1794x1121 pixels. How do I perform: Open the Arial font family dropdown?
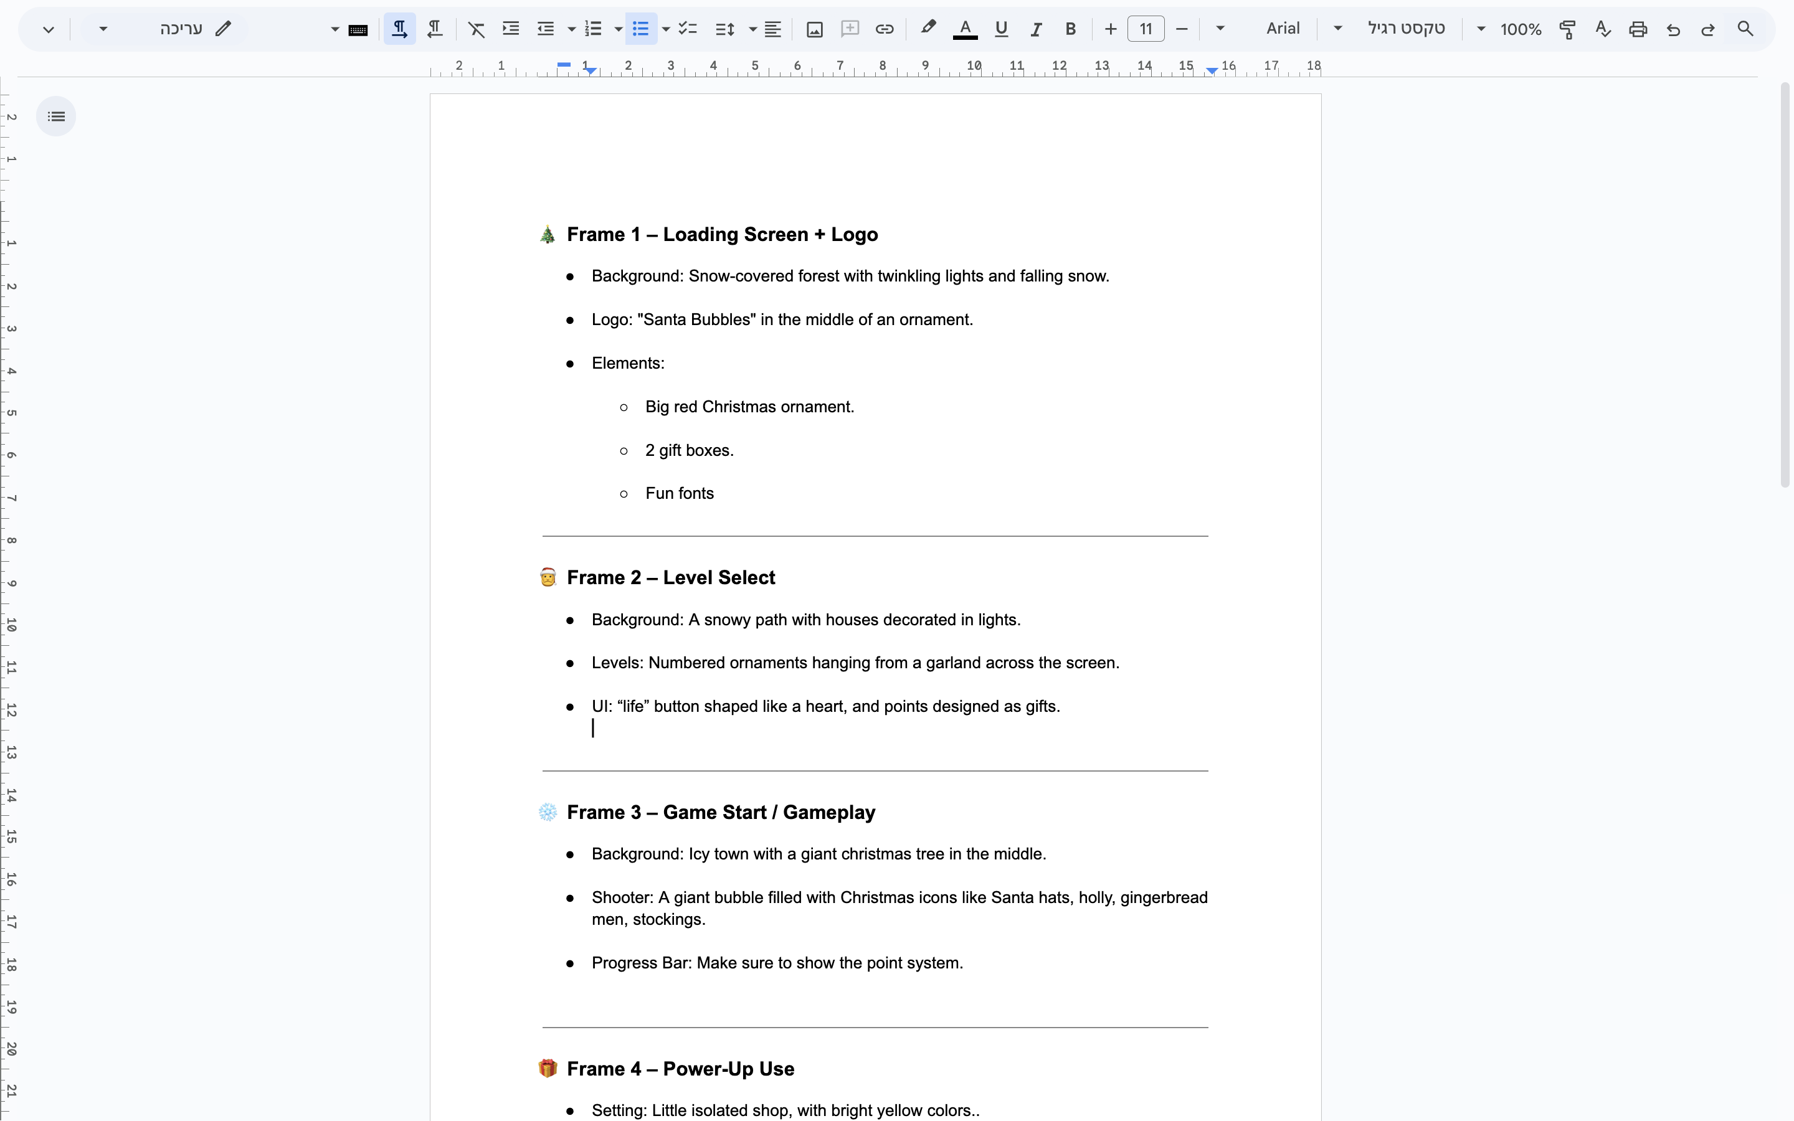(x=1338, y=29)
